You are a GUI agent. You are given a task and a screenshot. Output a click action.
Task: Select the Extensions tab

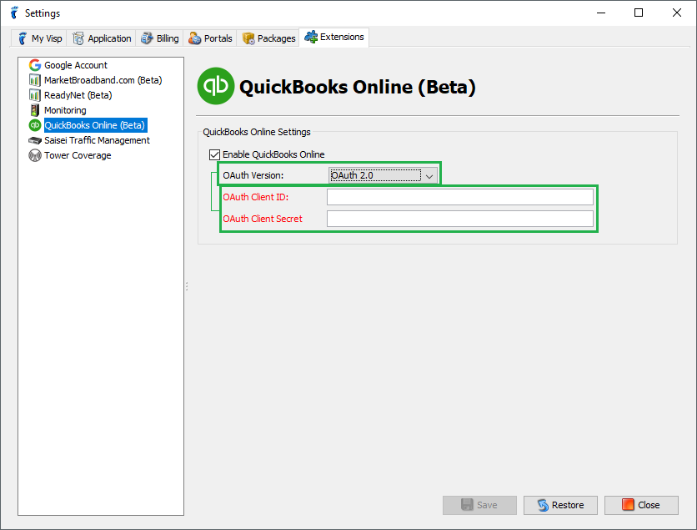(x=333, y=37)
